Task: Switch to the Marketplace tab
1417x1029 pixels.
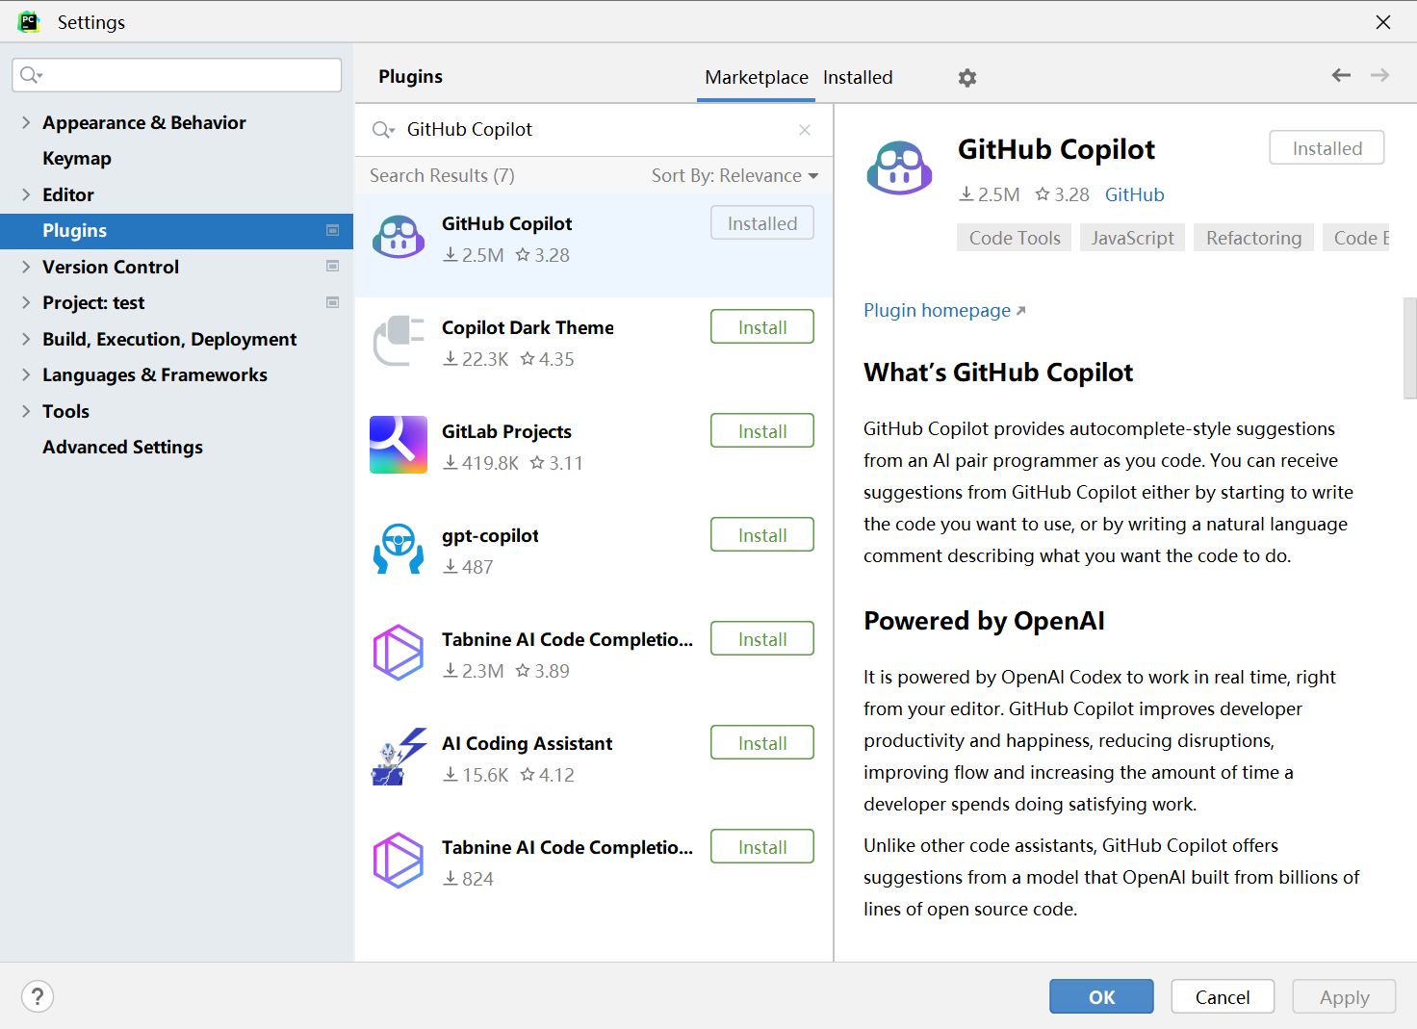Action: (x=757, y=77)
